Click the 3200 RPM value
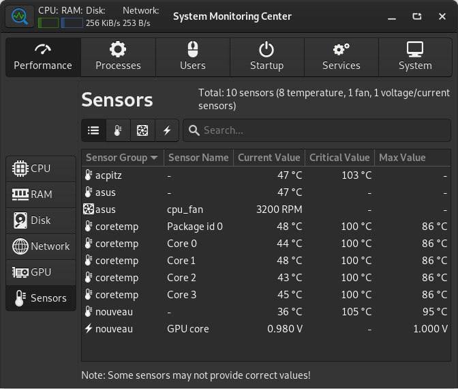The height and width of the screenshot is (389, 458). pos(279,210)
